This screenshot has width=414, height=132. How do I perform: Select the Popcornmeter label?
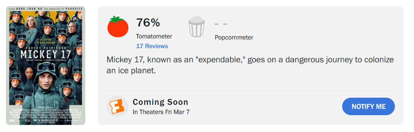234,37
